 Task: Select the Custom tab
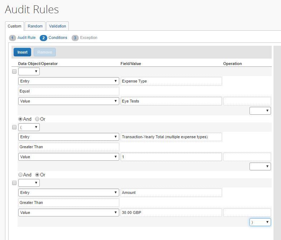tap(15, 26)
